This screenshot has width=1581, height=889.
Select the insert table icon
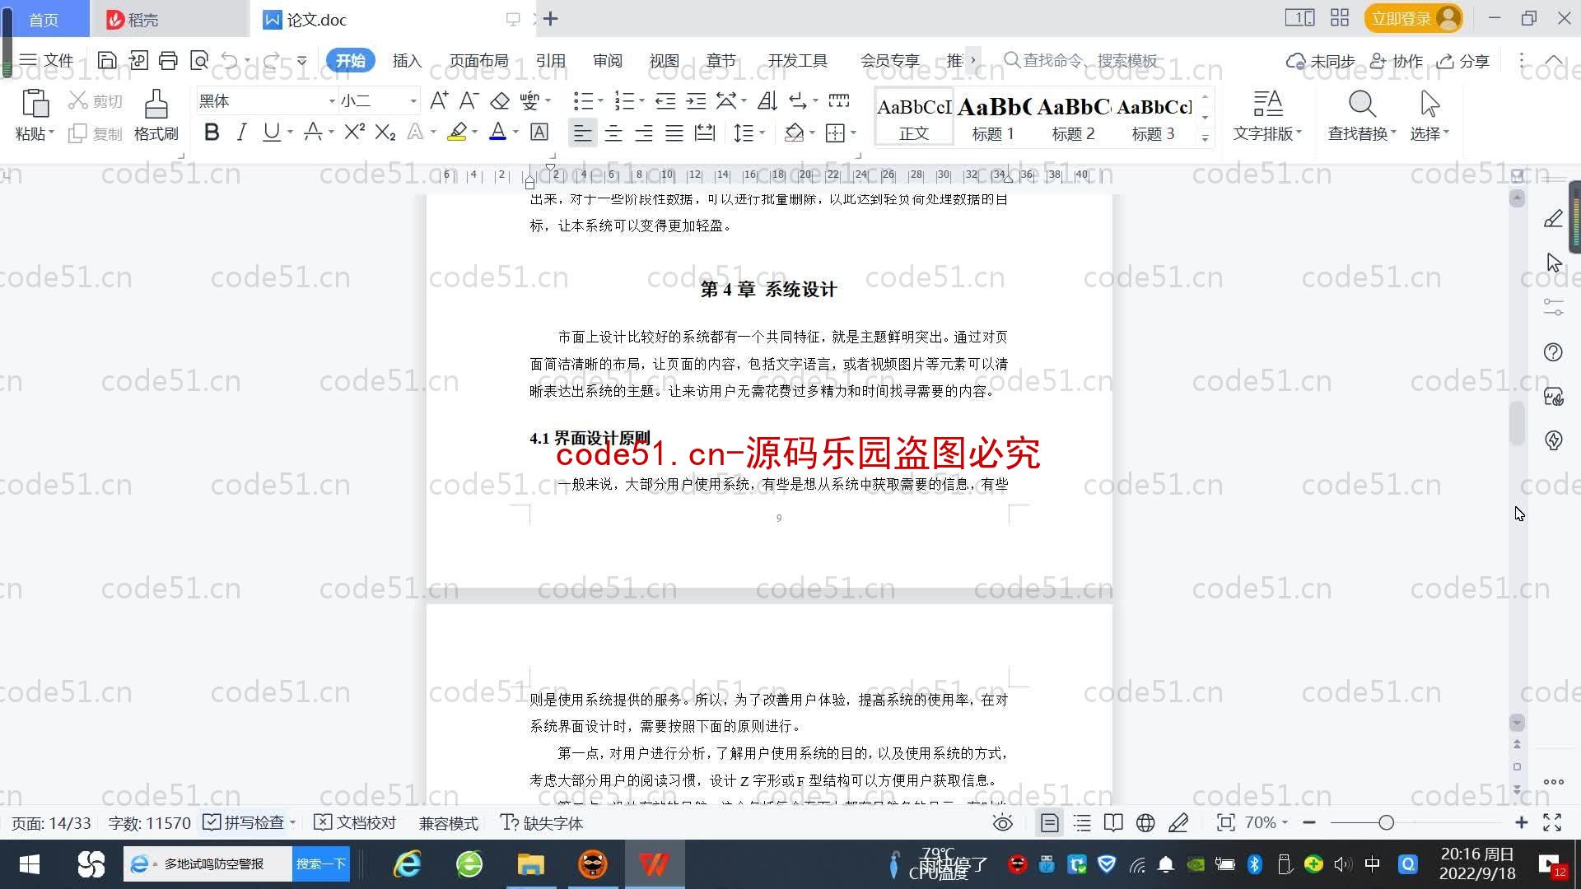[x=836, y=133]
